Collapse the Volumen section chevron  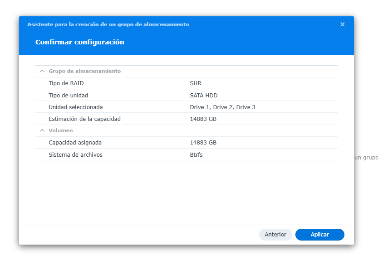point(42,130)
